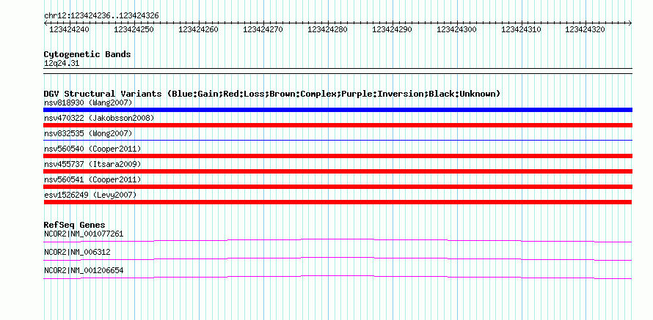This screenshot has height=320, width=653.
Task: Open variant nsv818930 (Wang2007) label
Action: coord(88,103)
